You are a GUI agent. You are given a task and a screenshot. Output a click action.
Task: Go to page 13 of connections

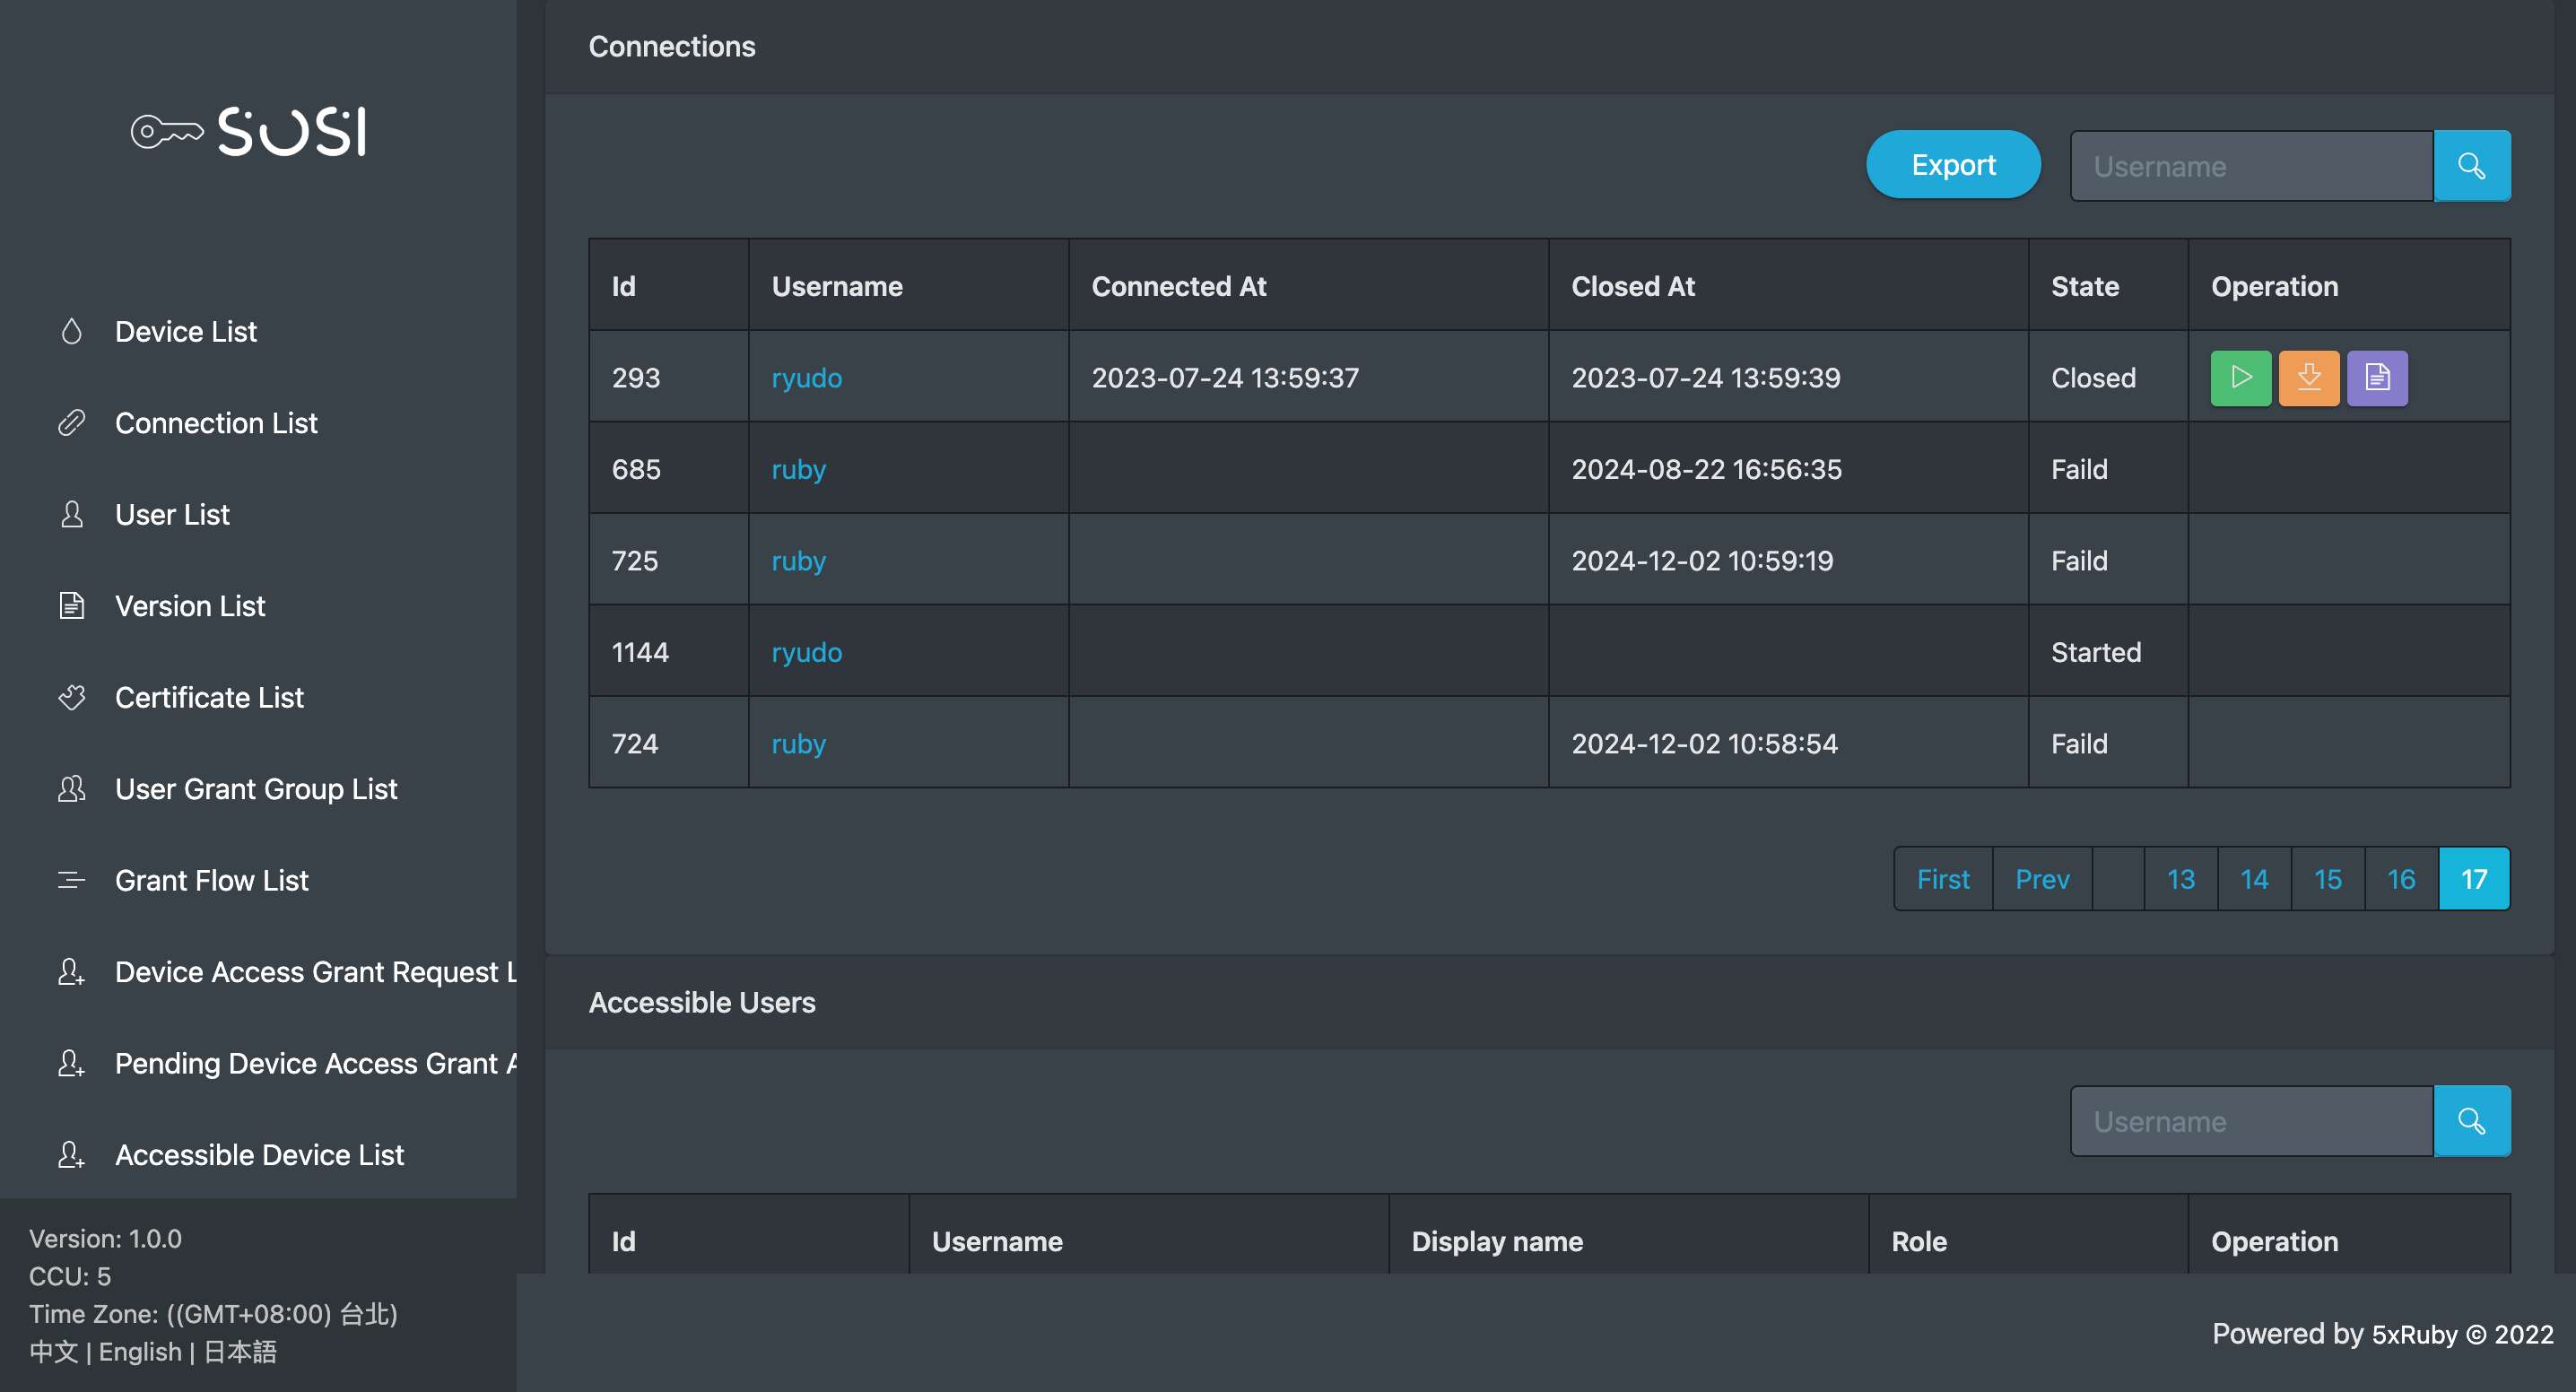[x=2180, y=879]
